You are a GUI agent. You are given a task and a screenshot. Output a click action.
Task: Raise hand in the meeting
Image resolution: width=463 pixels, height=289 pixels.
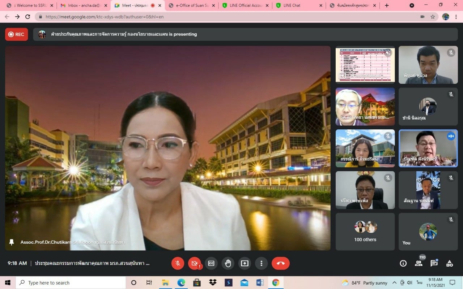[x=228, y=263]
